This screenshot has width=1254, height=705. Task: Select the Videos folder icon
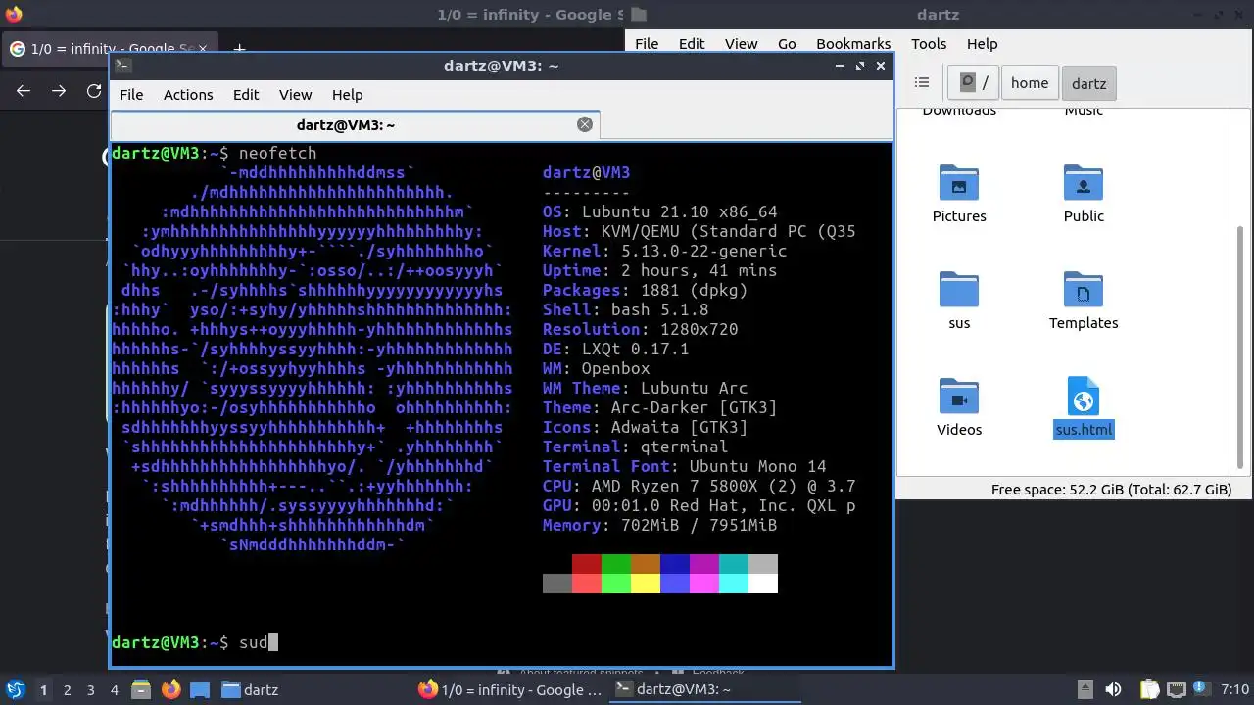pyautogui.click(x=959, y=397)
